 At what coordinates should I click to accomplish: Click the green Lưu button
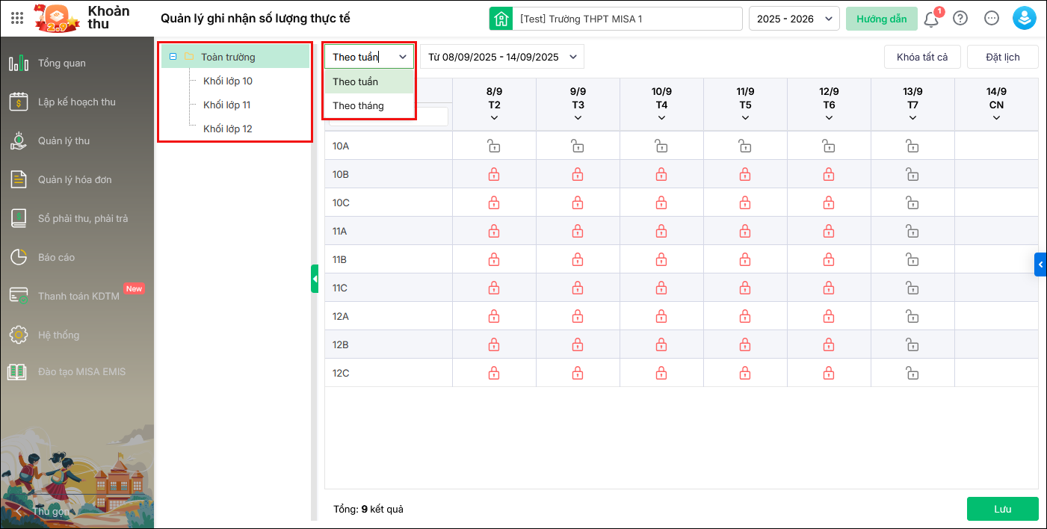tap(1002, 509)
